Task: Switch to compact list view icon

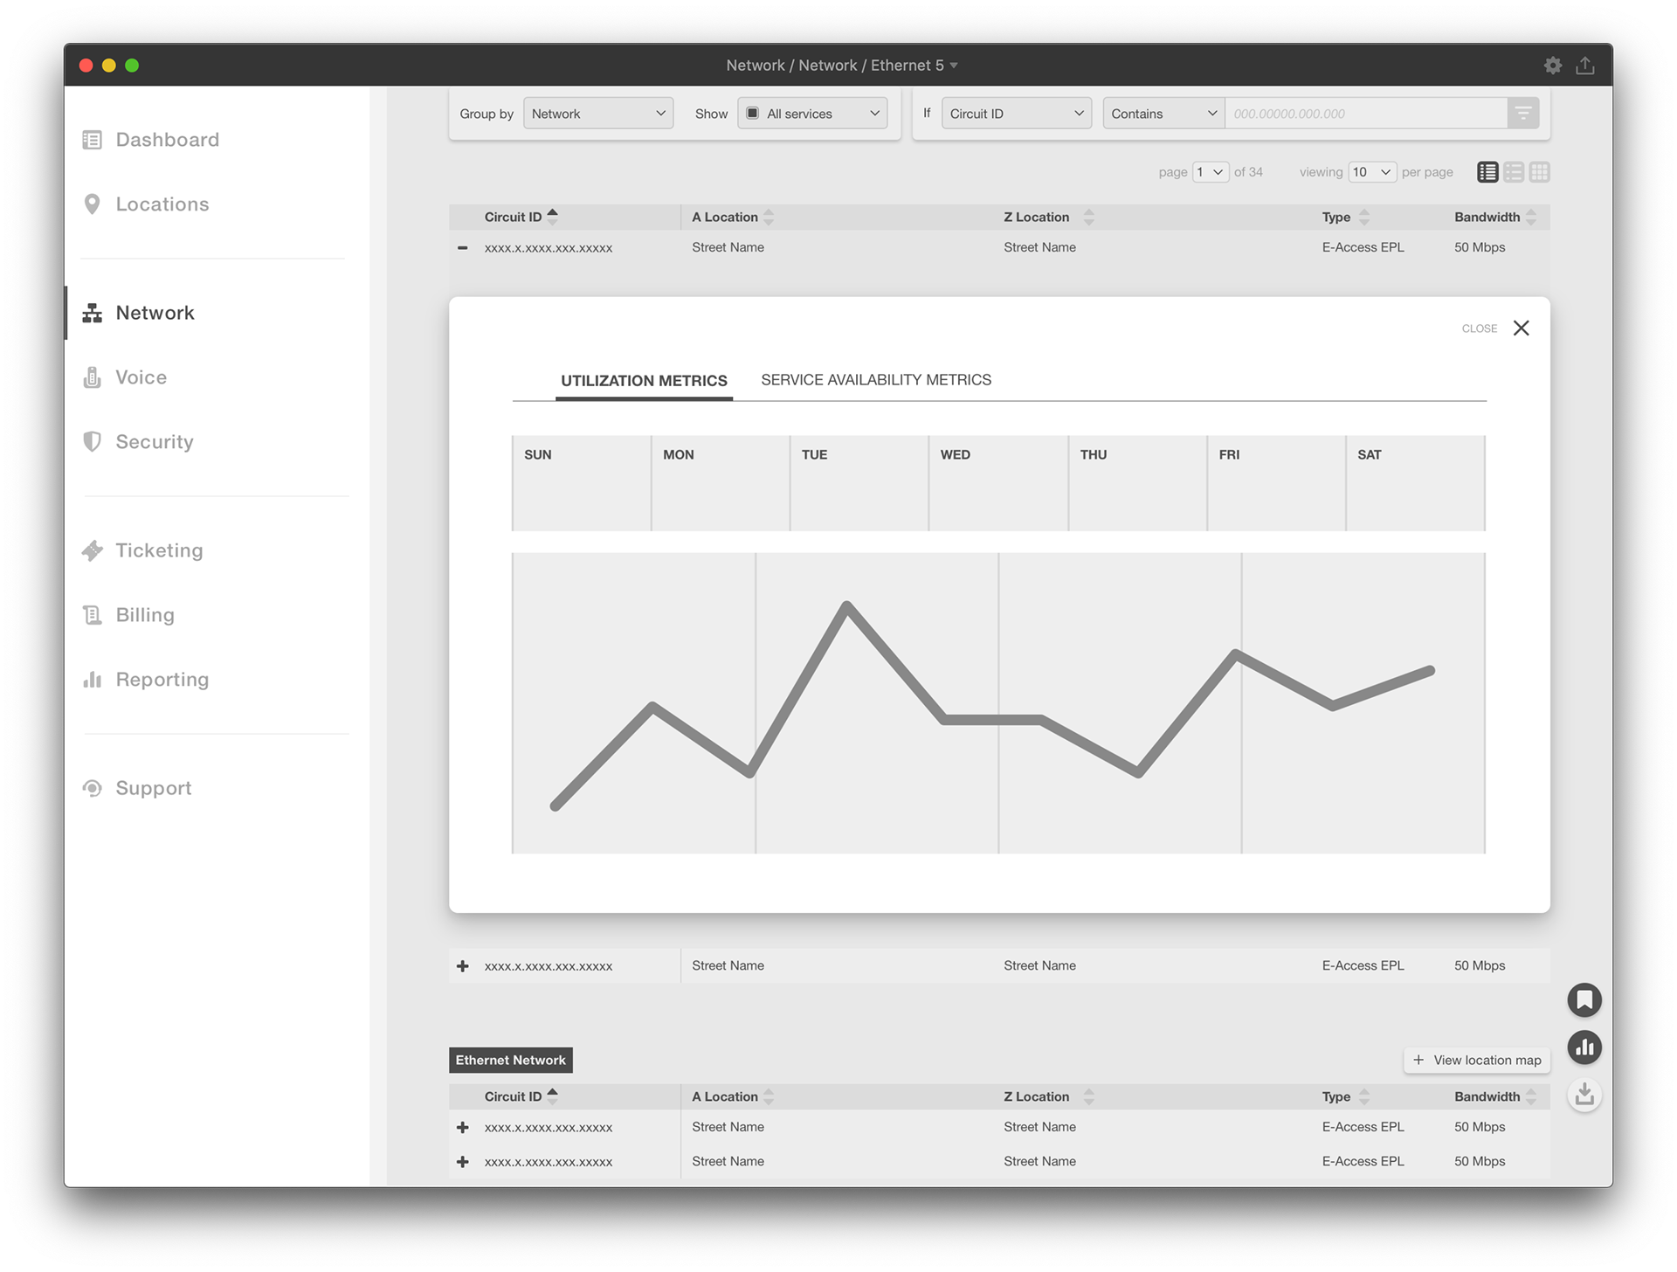Action: 1514,172
